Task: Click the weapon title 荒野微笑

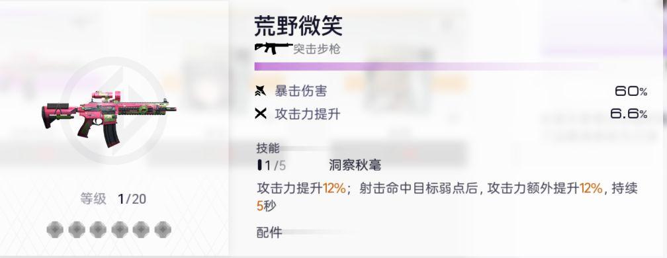Action: point(298,26)
